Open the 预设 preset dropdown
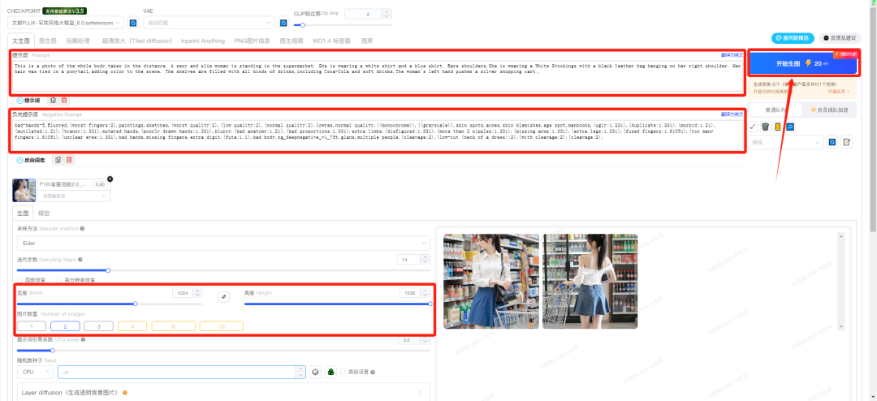The width and height of the screenshot is (877, 401). [785, 143]
